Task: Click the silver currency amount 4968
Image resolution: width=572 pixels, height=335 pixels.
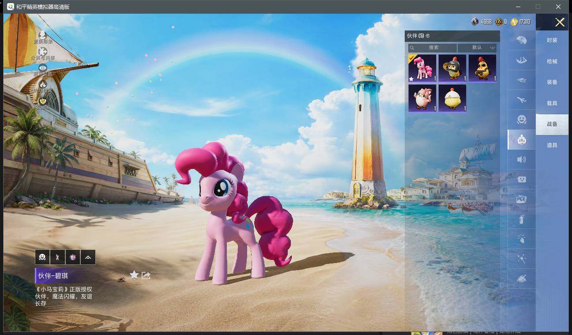Action: coord(486,22)
